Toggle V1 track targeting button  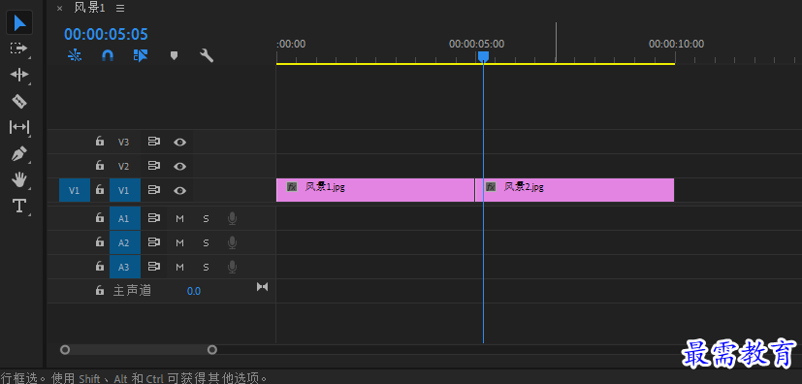(x=125, y=190)
